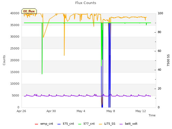Click the May 12 x-axis label
172x129 pixels.
point(141,111)
